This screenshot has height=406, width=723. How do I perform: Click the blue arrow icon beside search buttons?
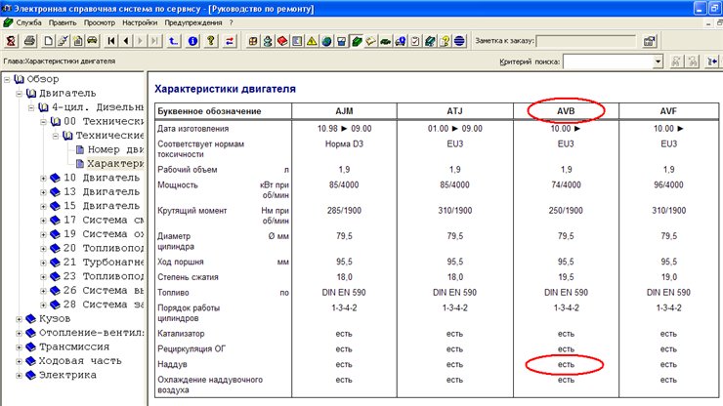click(x=712, y=61)
